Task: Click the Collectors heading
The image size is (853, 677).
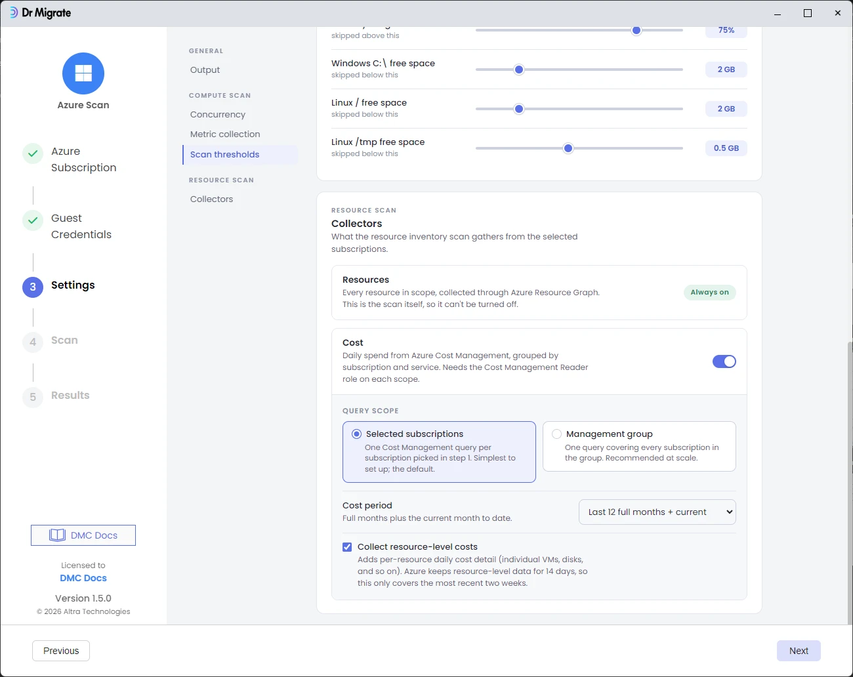Action: (356, 224)
